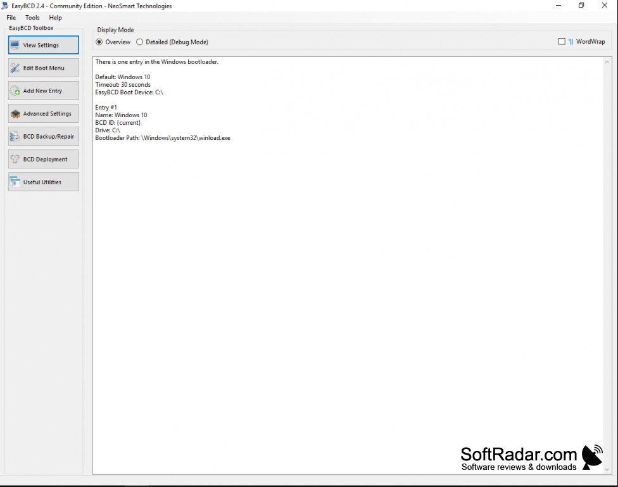Open BCD Backup/Repair label
The width and height of the screenshot is (618, 487).
49,136
